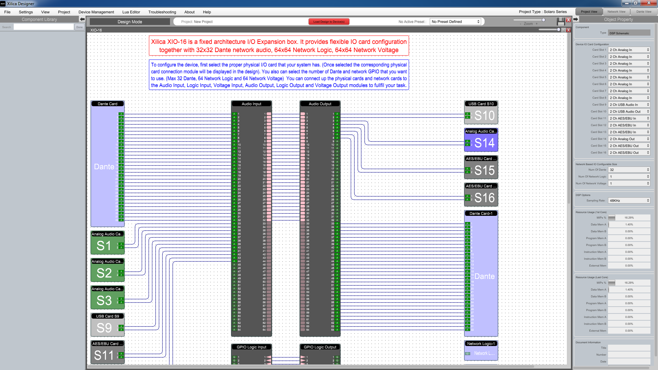Open the No Preset Defined dropdown
The image size is (658, 370).
point(455,22)
